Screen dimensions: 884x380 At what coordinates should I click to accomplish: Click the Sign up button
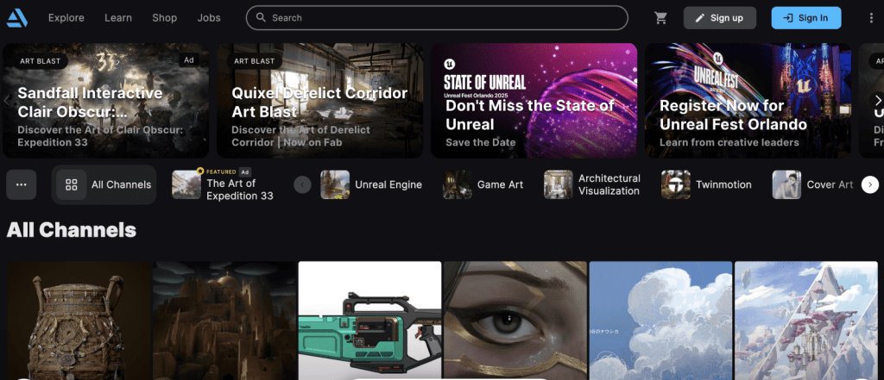tap(719, 17)
